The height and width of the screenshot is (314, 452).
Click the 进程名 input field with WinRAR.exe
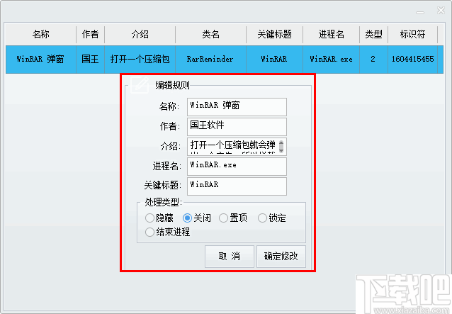[237, 167]
